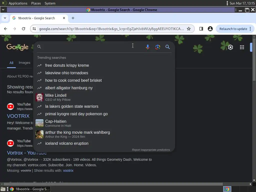Image resolution: width=256 pixels, height=192 pixels.
Task: Click trending icon beside iceland volcano eruption
Action: [x=39, y=143]
